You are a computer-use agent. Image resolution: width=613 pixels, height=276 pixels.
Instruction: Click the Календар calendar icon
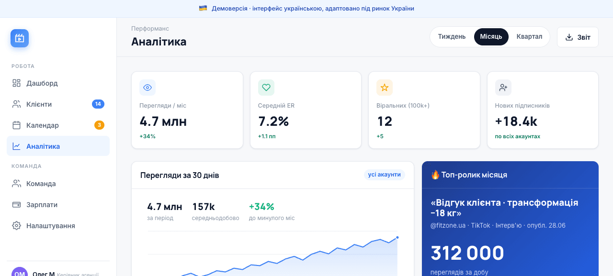point(17,125)
